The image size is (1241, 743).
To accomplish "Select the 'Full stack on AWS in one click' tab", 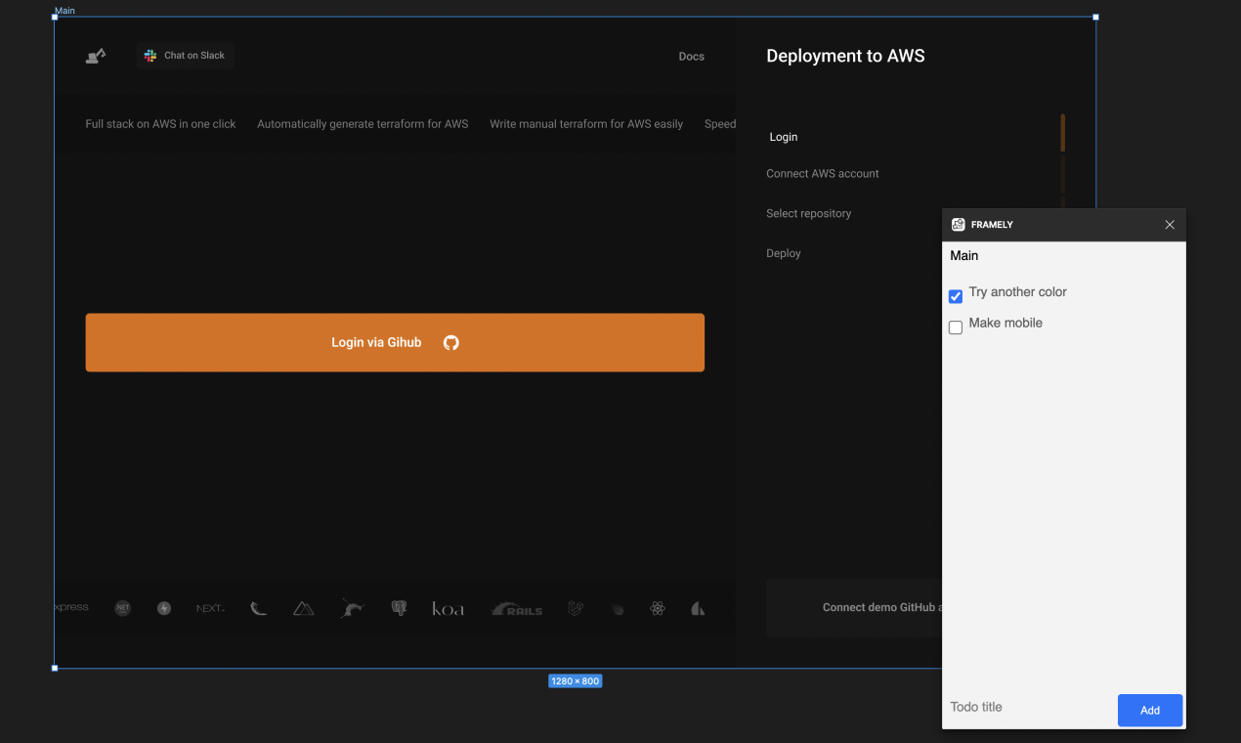I will 161,124.
